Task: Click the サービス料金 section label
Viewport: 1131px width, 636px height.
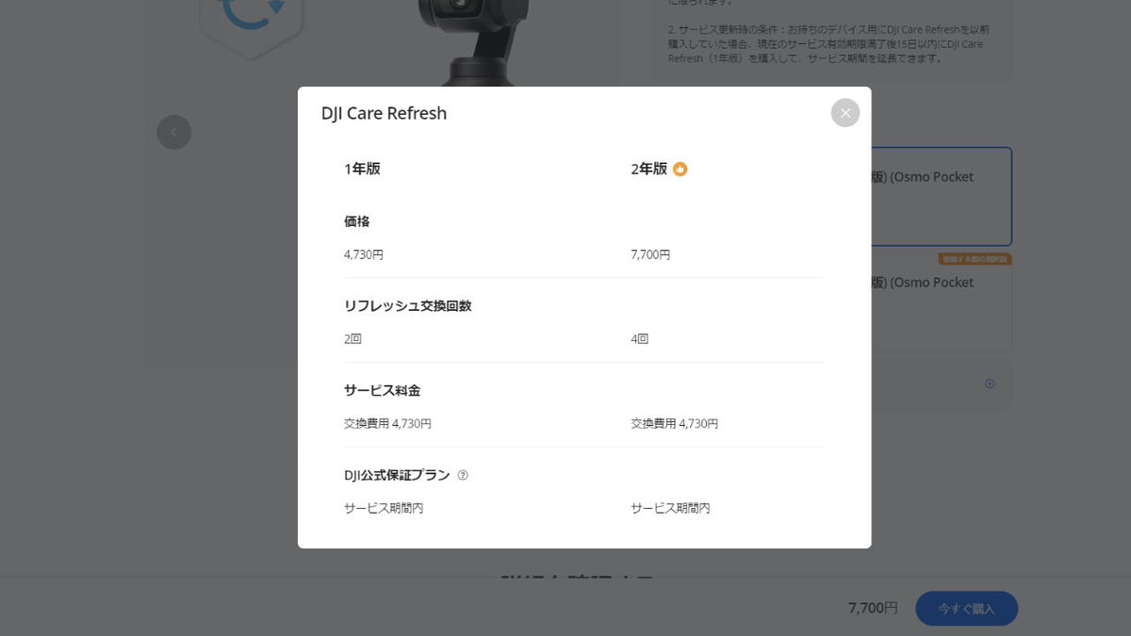Action: (x=382, y=390)
